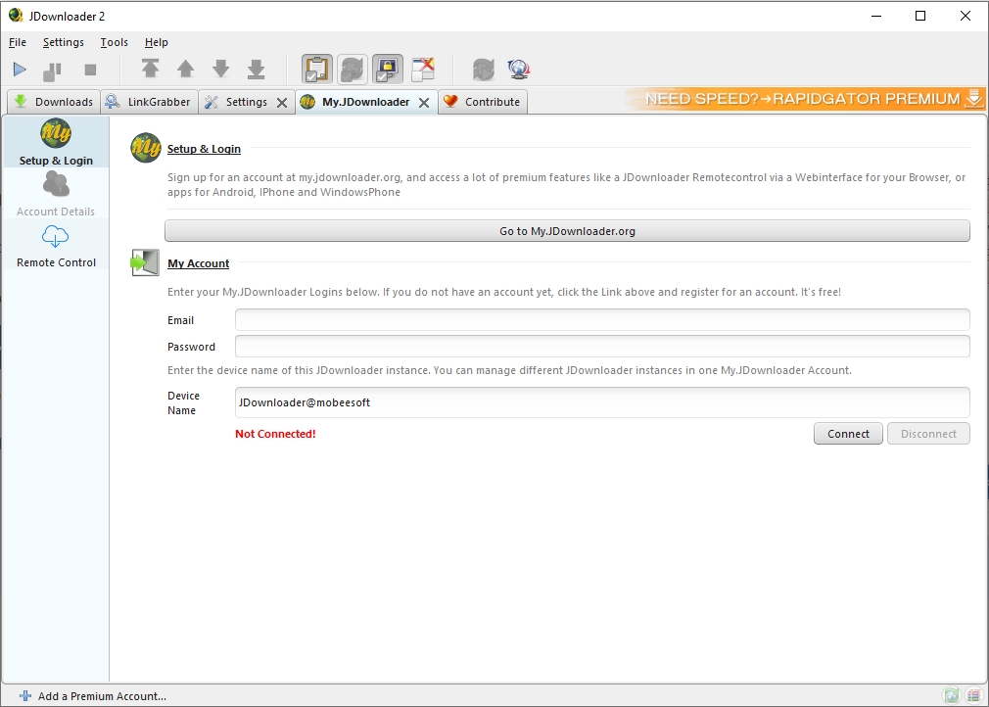Focus the Email input field
Screen dimensions: 989x707
[602, 320]
